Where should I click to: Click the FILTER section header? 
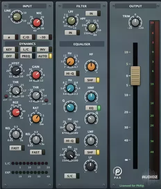point(82,6)
